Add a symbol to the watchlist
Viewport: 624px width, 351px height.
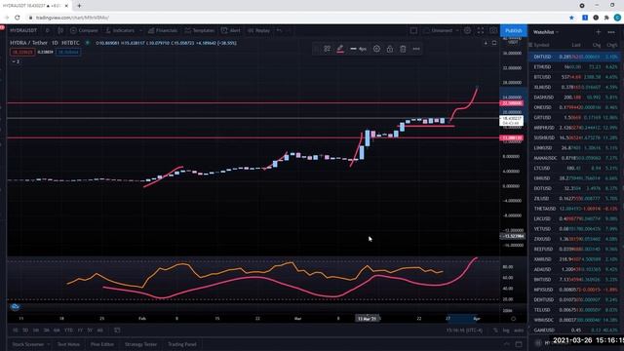598,32
